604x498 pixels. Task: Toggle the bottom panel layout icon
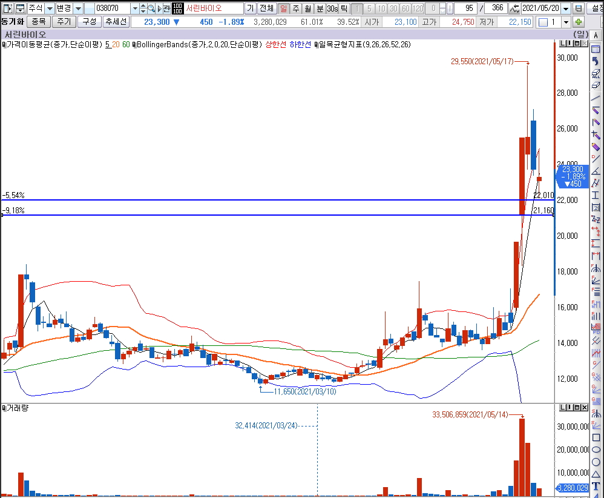(20, 8)
